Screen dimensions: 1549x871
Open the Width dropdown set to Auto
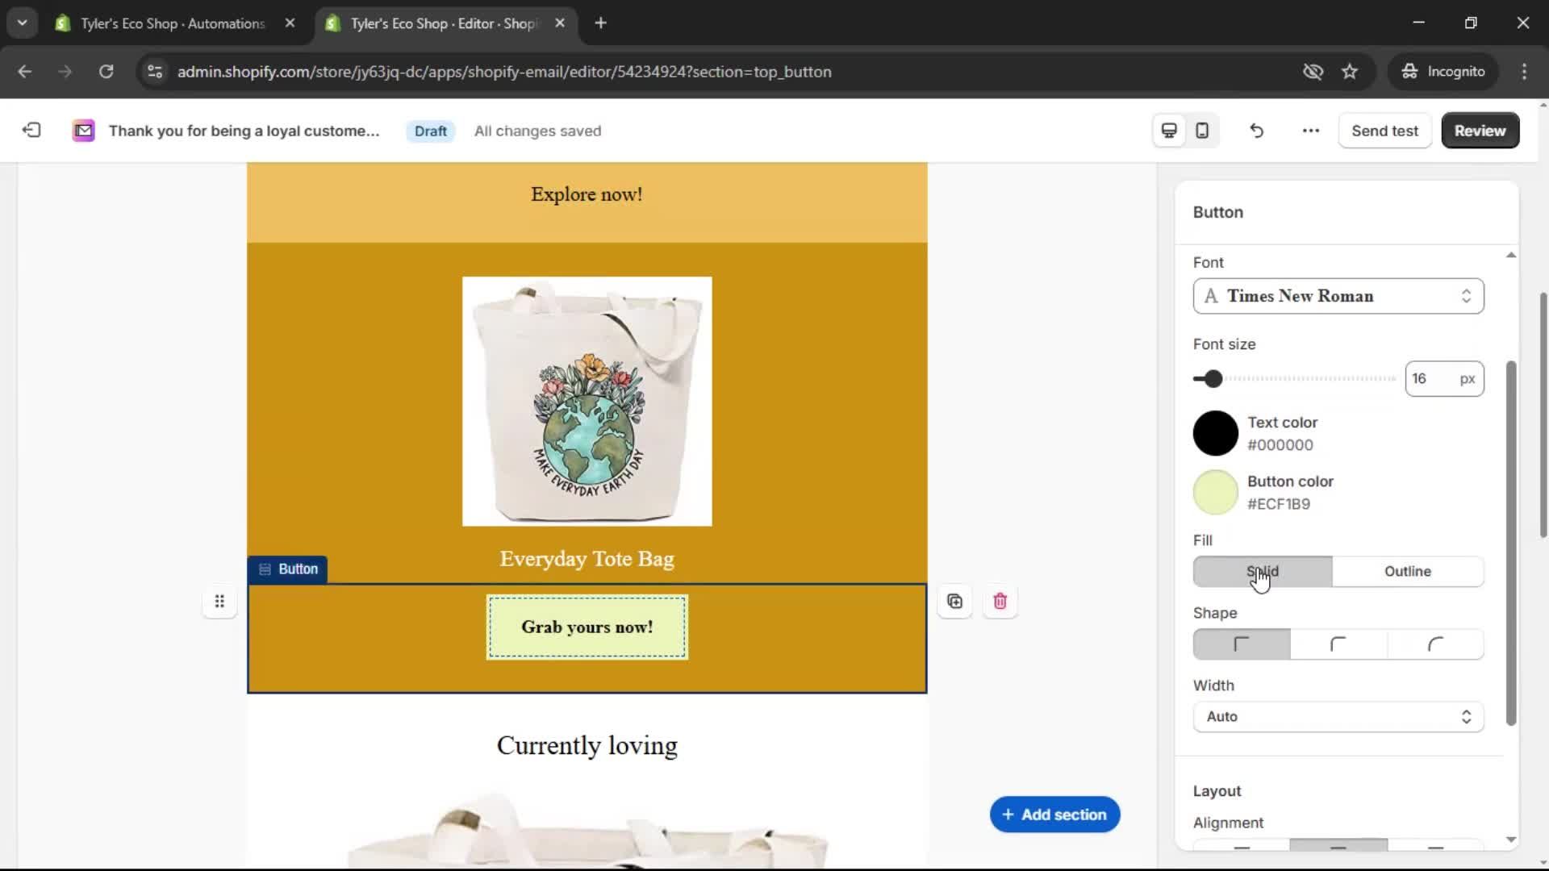point(1338,716)
